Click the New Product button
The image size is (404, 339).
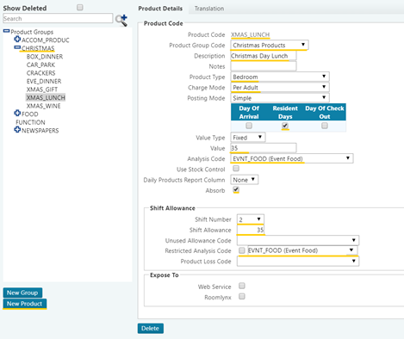25,304
